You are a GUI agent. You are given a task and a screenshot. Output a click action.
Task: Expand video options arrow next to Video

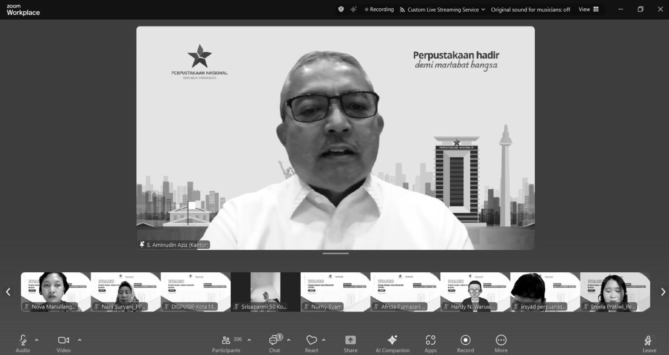pyautogui.click(x=79, y=340)
